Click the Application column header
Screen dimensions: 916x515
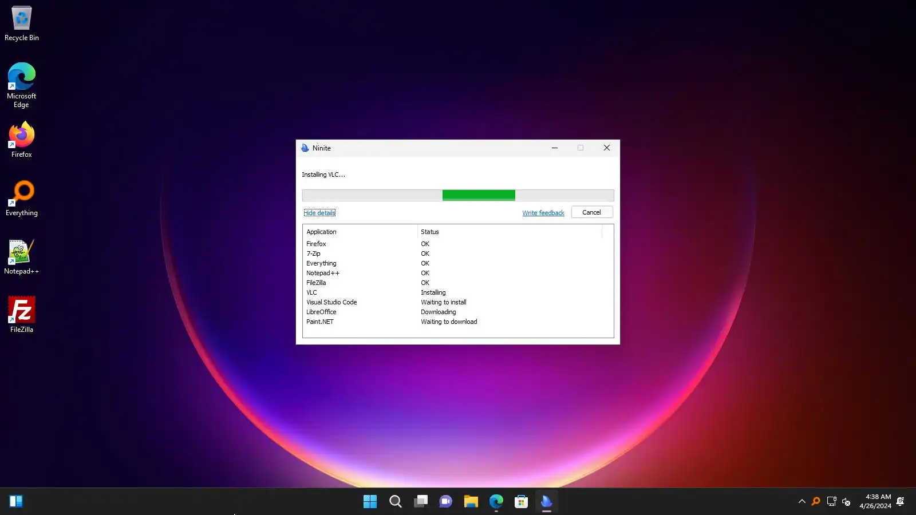[360, 232]
